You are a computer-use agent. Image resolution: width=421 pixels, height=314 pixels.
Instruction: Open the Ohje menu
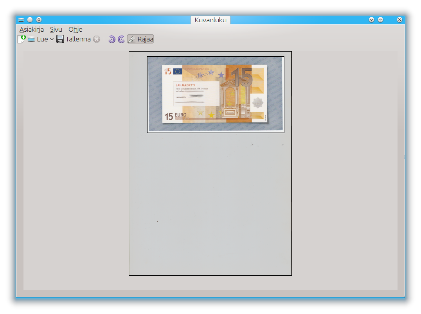pos(76,29)
